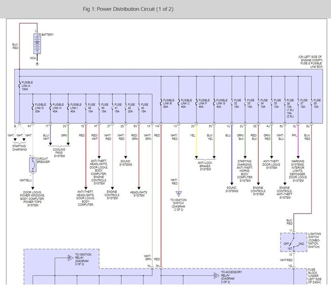Click connector triangle A above To Ignition Switch
The height and width of the screenshot is (287, 331).
[x=179, y=193]
